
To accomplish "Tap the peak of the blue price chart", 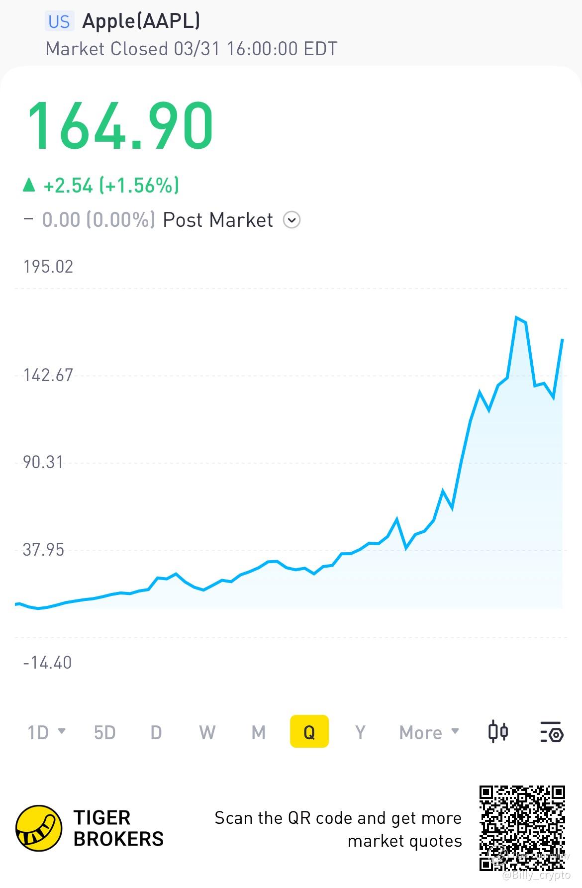I will point(517,317).
